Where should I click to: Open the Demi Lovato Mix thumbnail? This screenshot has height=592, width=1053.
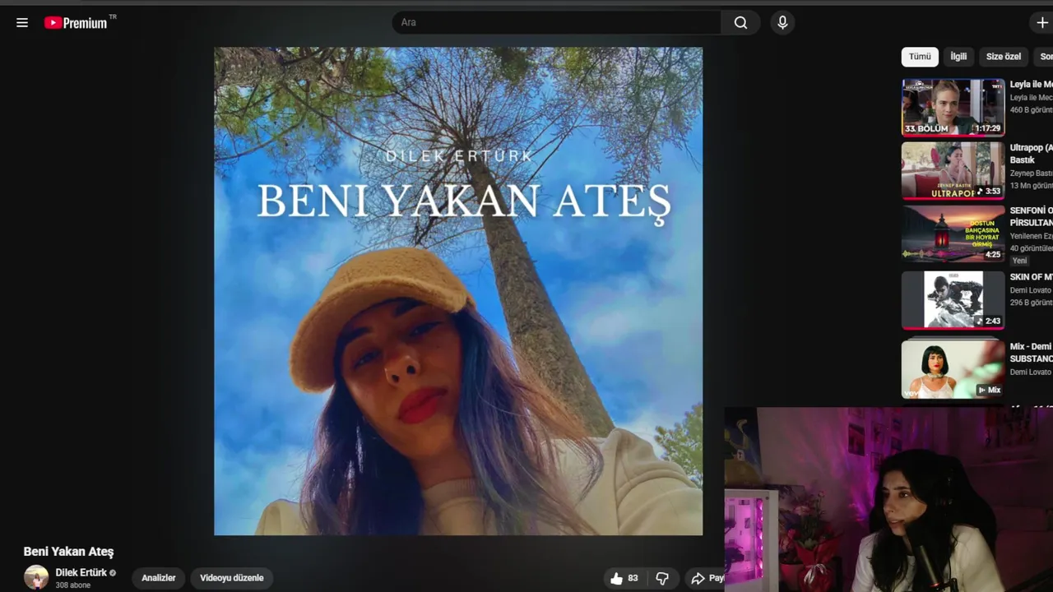[x=953, y=368]
